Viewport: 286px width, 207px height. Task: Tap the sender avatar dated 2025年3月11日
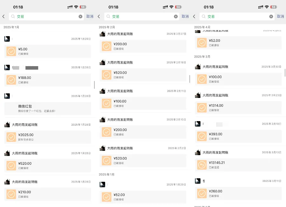[x=197, y=181]
